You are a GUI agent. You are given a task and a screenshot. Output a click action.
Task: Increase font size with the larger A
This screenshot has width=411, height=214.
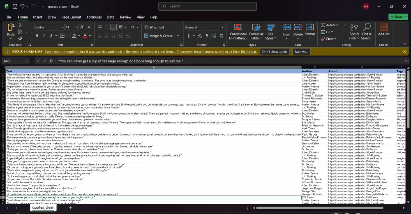click(82, 27)
